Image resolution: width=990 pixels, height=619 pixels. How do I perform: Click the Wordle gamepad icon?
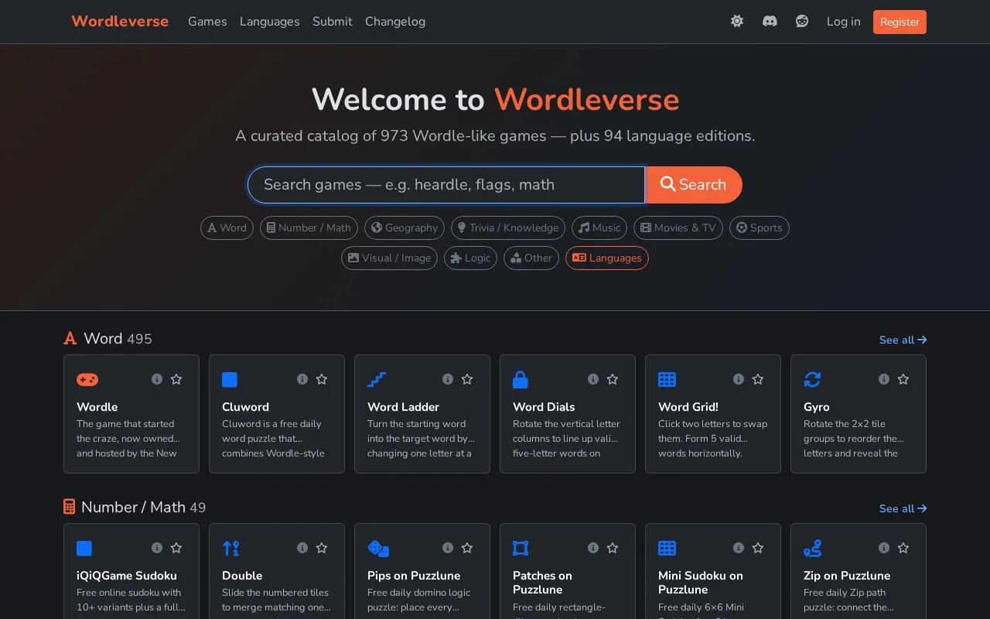click(x=87, y=379)
